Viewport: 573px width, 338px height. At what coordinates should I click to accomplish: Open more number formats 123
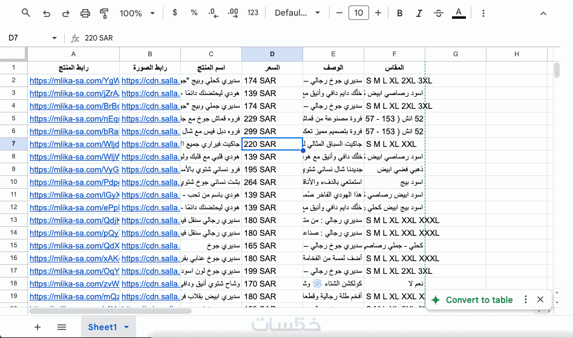pos(253,13)
